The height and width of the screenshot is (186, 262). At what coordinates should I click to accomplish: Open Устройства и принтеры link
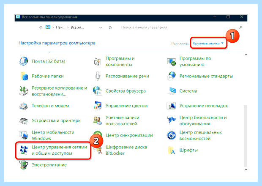(57, 120)
